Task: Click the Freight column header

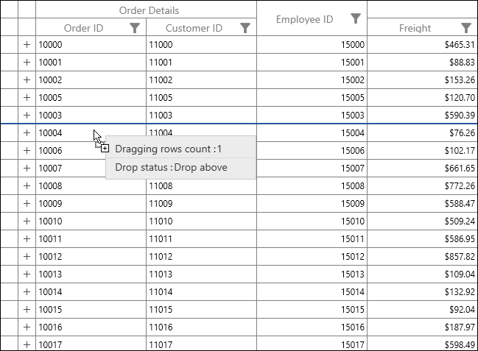Action: (415, 28)
